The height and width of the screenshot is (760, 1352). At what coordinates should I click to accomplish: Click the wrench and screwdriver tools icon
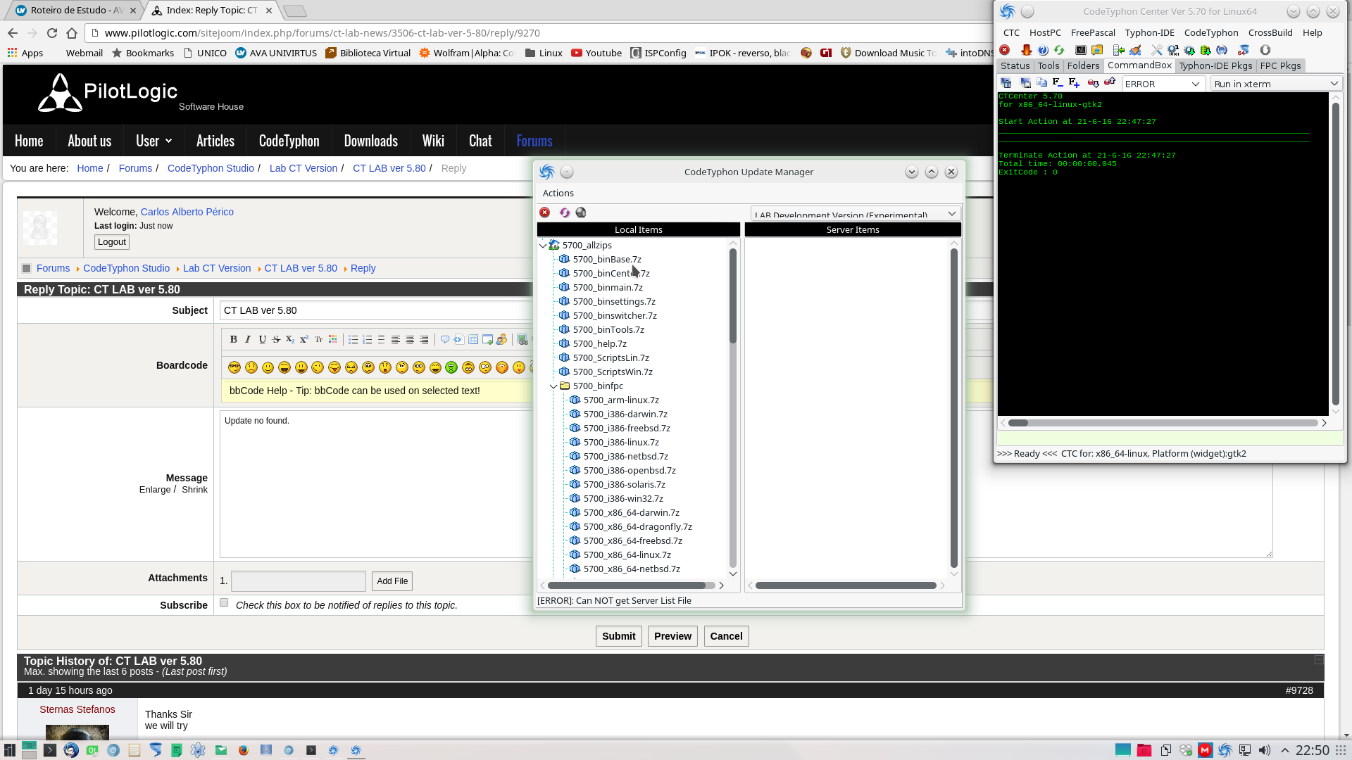(x=1156, y=50)
